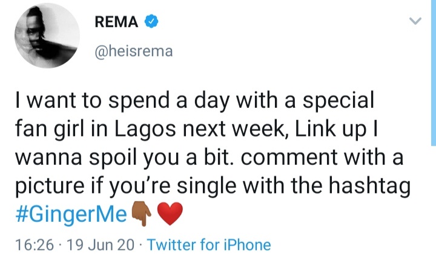This screenshot has height=254, width=436.
Task: Click the REMA display name
Action: click(119, 22)
